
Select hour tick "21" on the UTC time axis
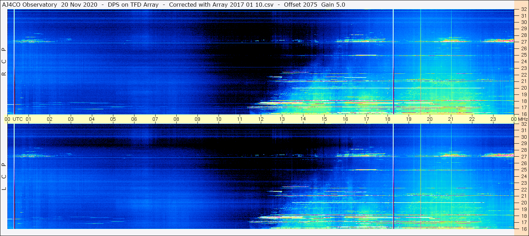tap(451, 119)
